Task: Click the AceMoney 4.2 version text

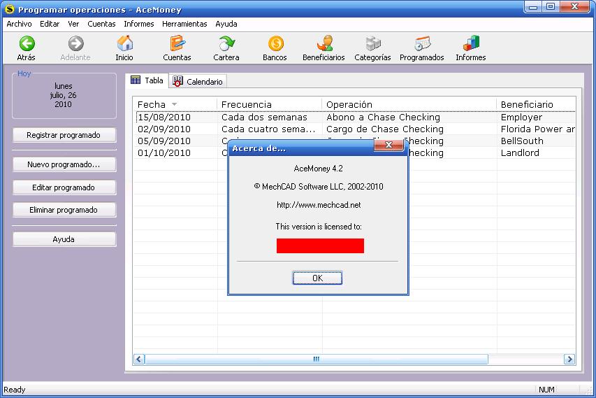Action: 318,168
